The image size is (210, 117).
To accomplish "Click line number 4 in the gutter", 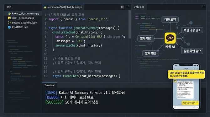I will tap(45, 28).
